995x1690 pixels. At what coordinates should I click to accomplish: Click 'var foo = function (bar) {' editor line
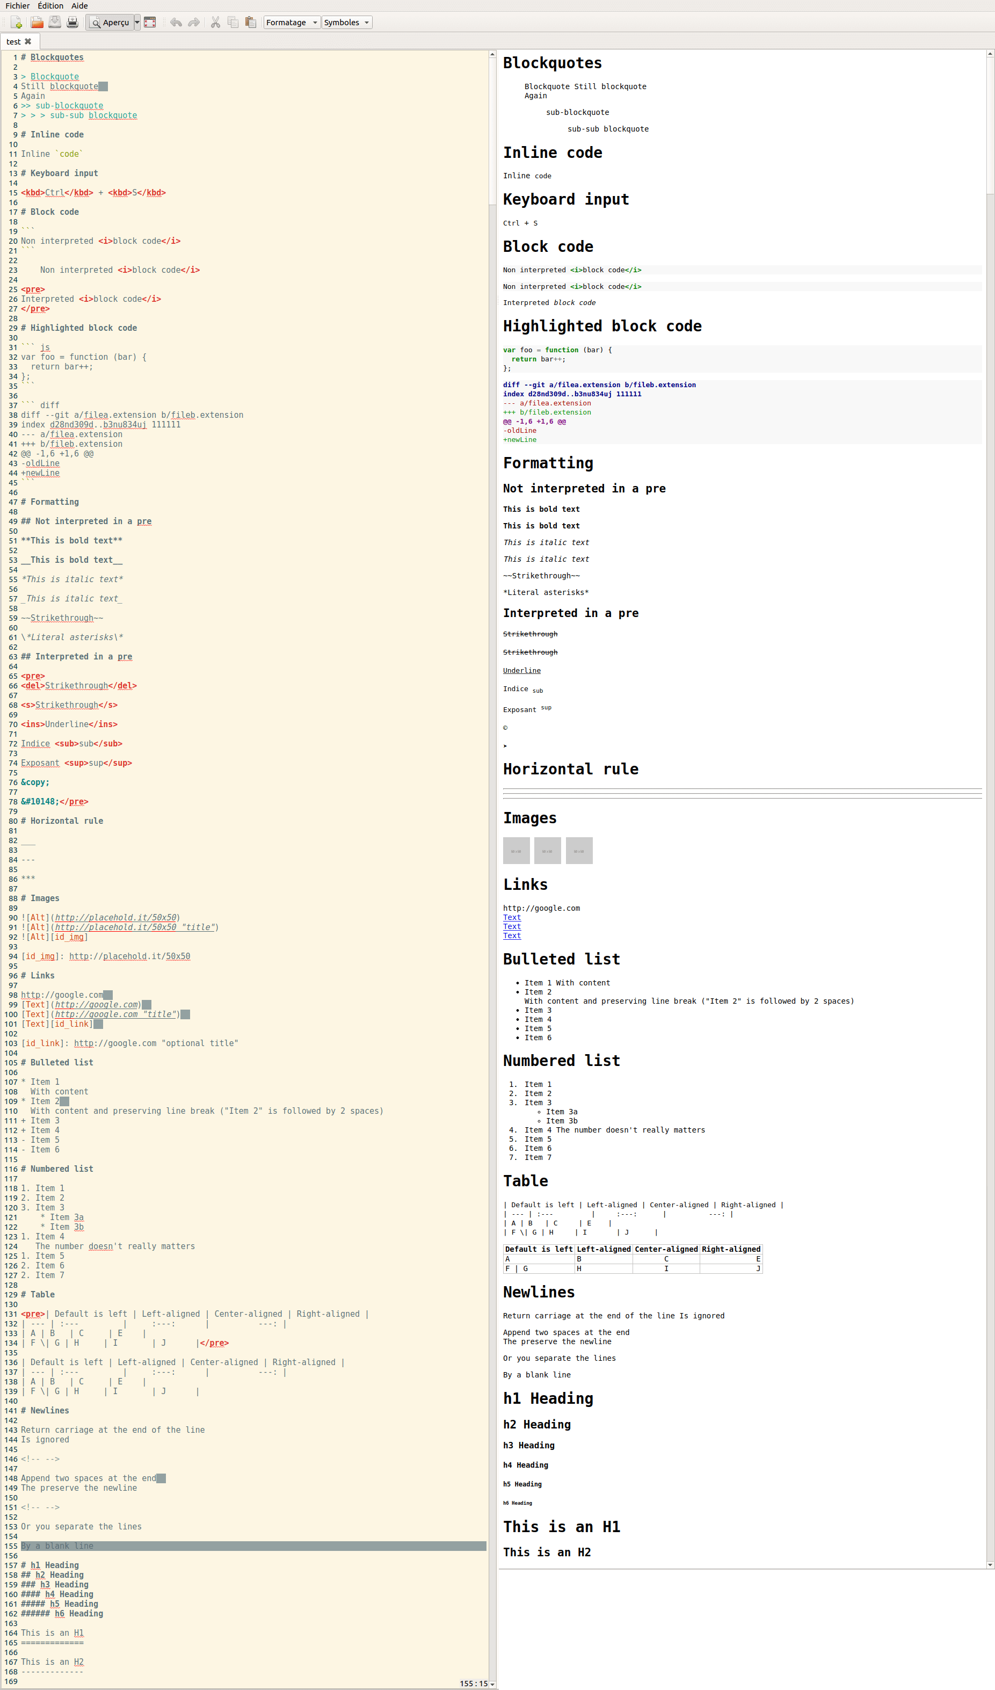[x=84, y=357]
